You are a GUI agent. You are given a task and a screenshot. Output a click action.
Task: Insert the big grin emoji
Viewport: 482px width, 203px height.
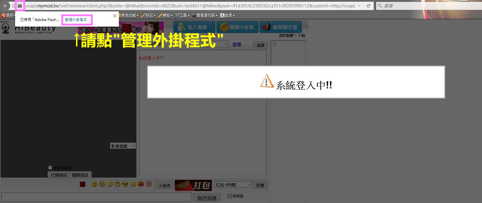click(x=102, y=184)
